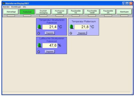
Task: Maximize the AlarmServerDisplay2007 window
Action: [127, 3]
